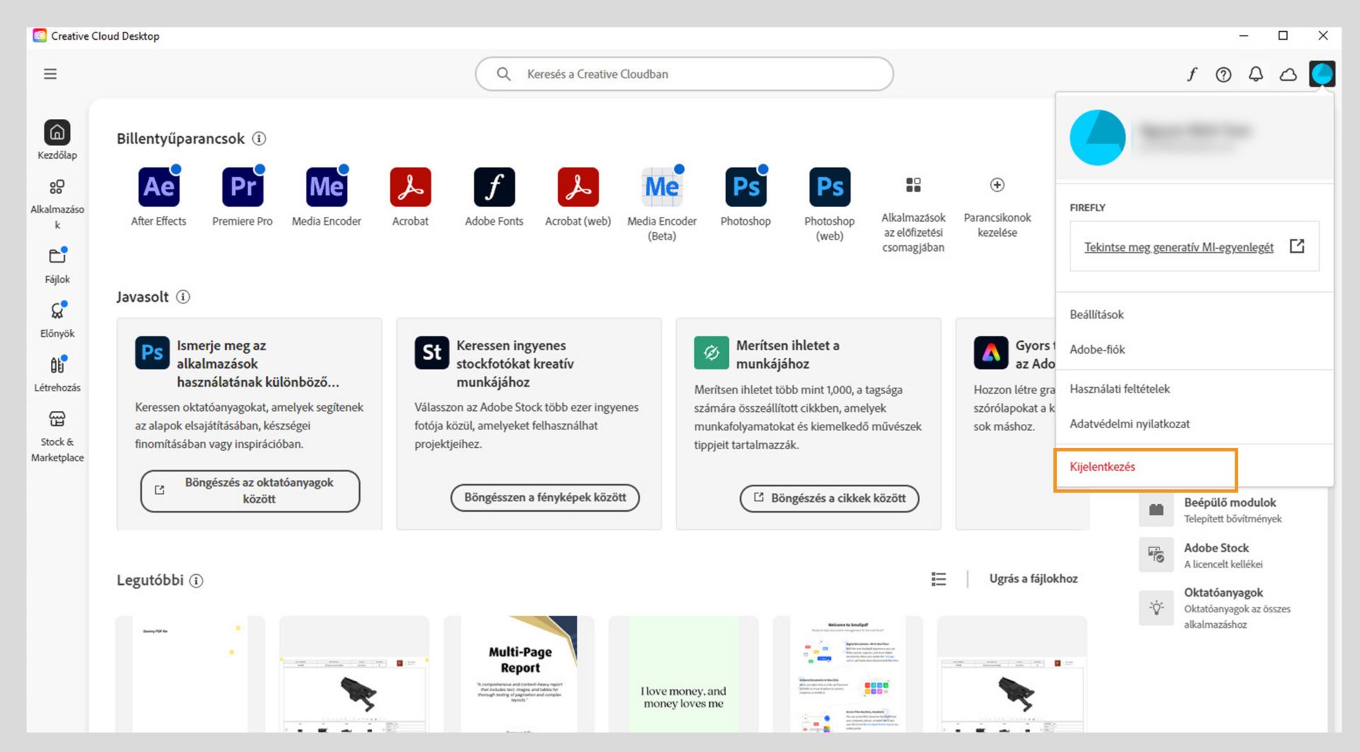This screenshot has width=1360, height=752.
Task: Select Használati feltételek in account menu
Action: [x=1120, y=389]
